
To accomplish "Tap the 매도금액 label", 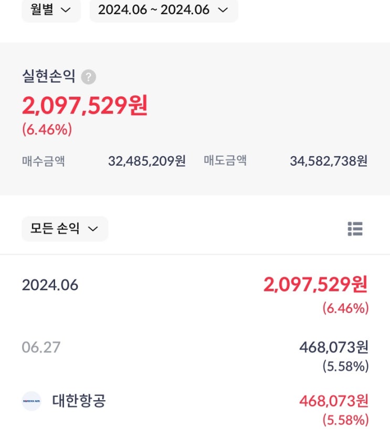I will pos(225,161).
